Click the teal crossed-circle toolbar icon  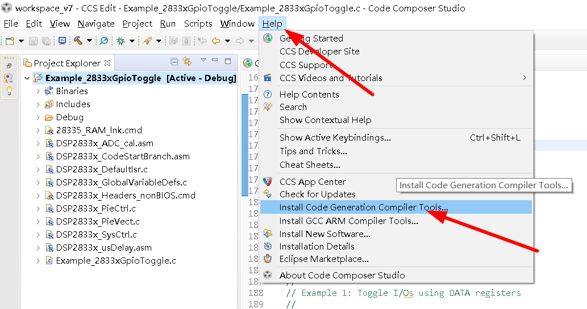pyautogui.click(x=103, y=40)
